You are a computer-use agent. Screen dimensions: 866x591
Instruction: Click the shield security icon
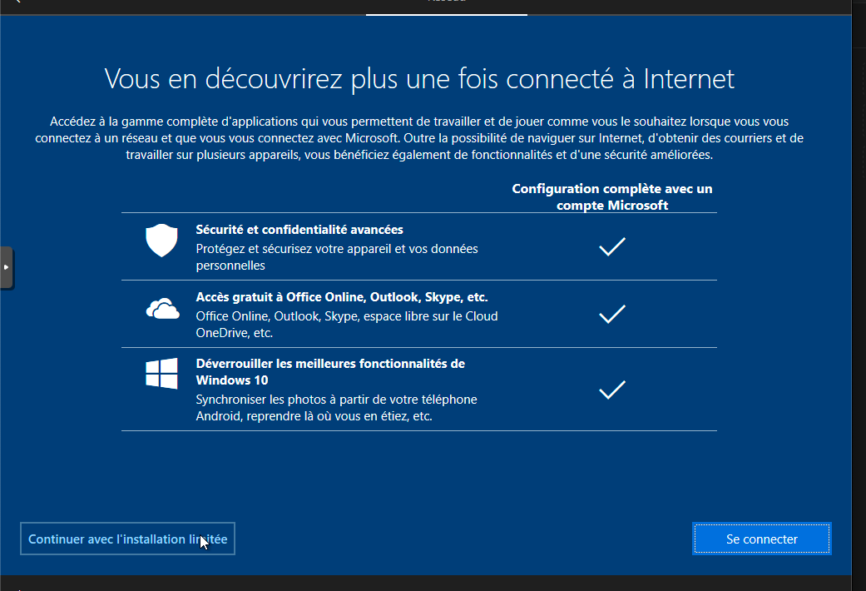[162, 241]
